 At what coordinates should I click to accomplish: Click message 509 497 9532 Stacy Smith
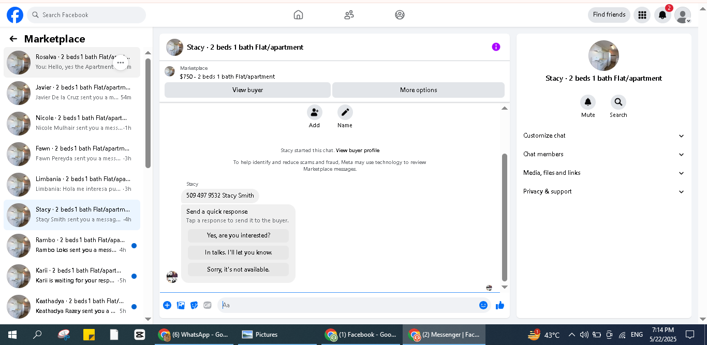pyautogui.click(x=220, y=196)
